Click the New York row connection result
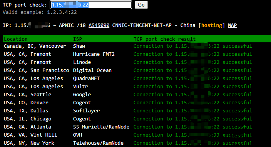This screenshot has width=271, height=147. [193, 143]
